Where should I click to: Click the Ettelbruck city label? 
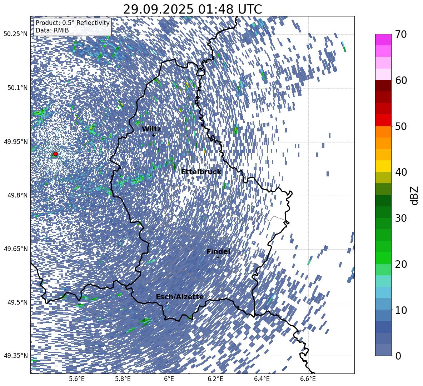pyautogui.click(x=201, y=172)
